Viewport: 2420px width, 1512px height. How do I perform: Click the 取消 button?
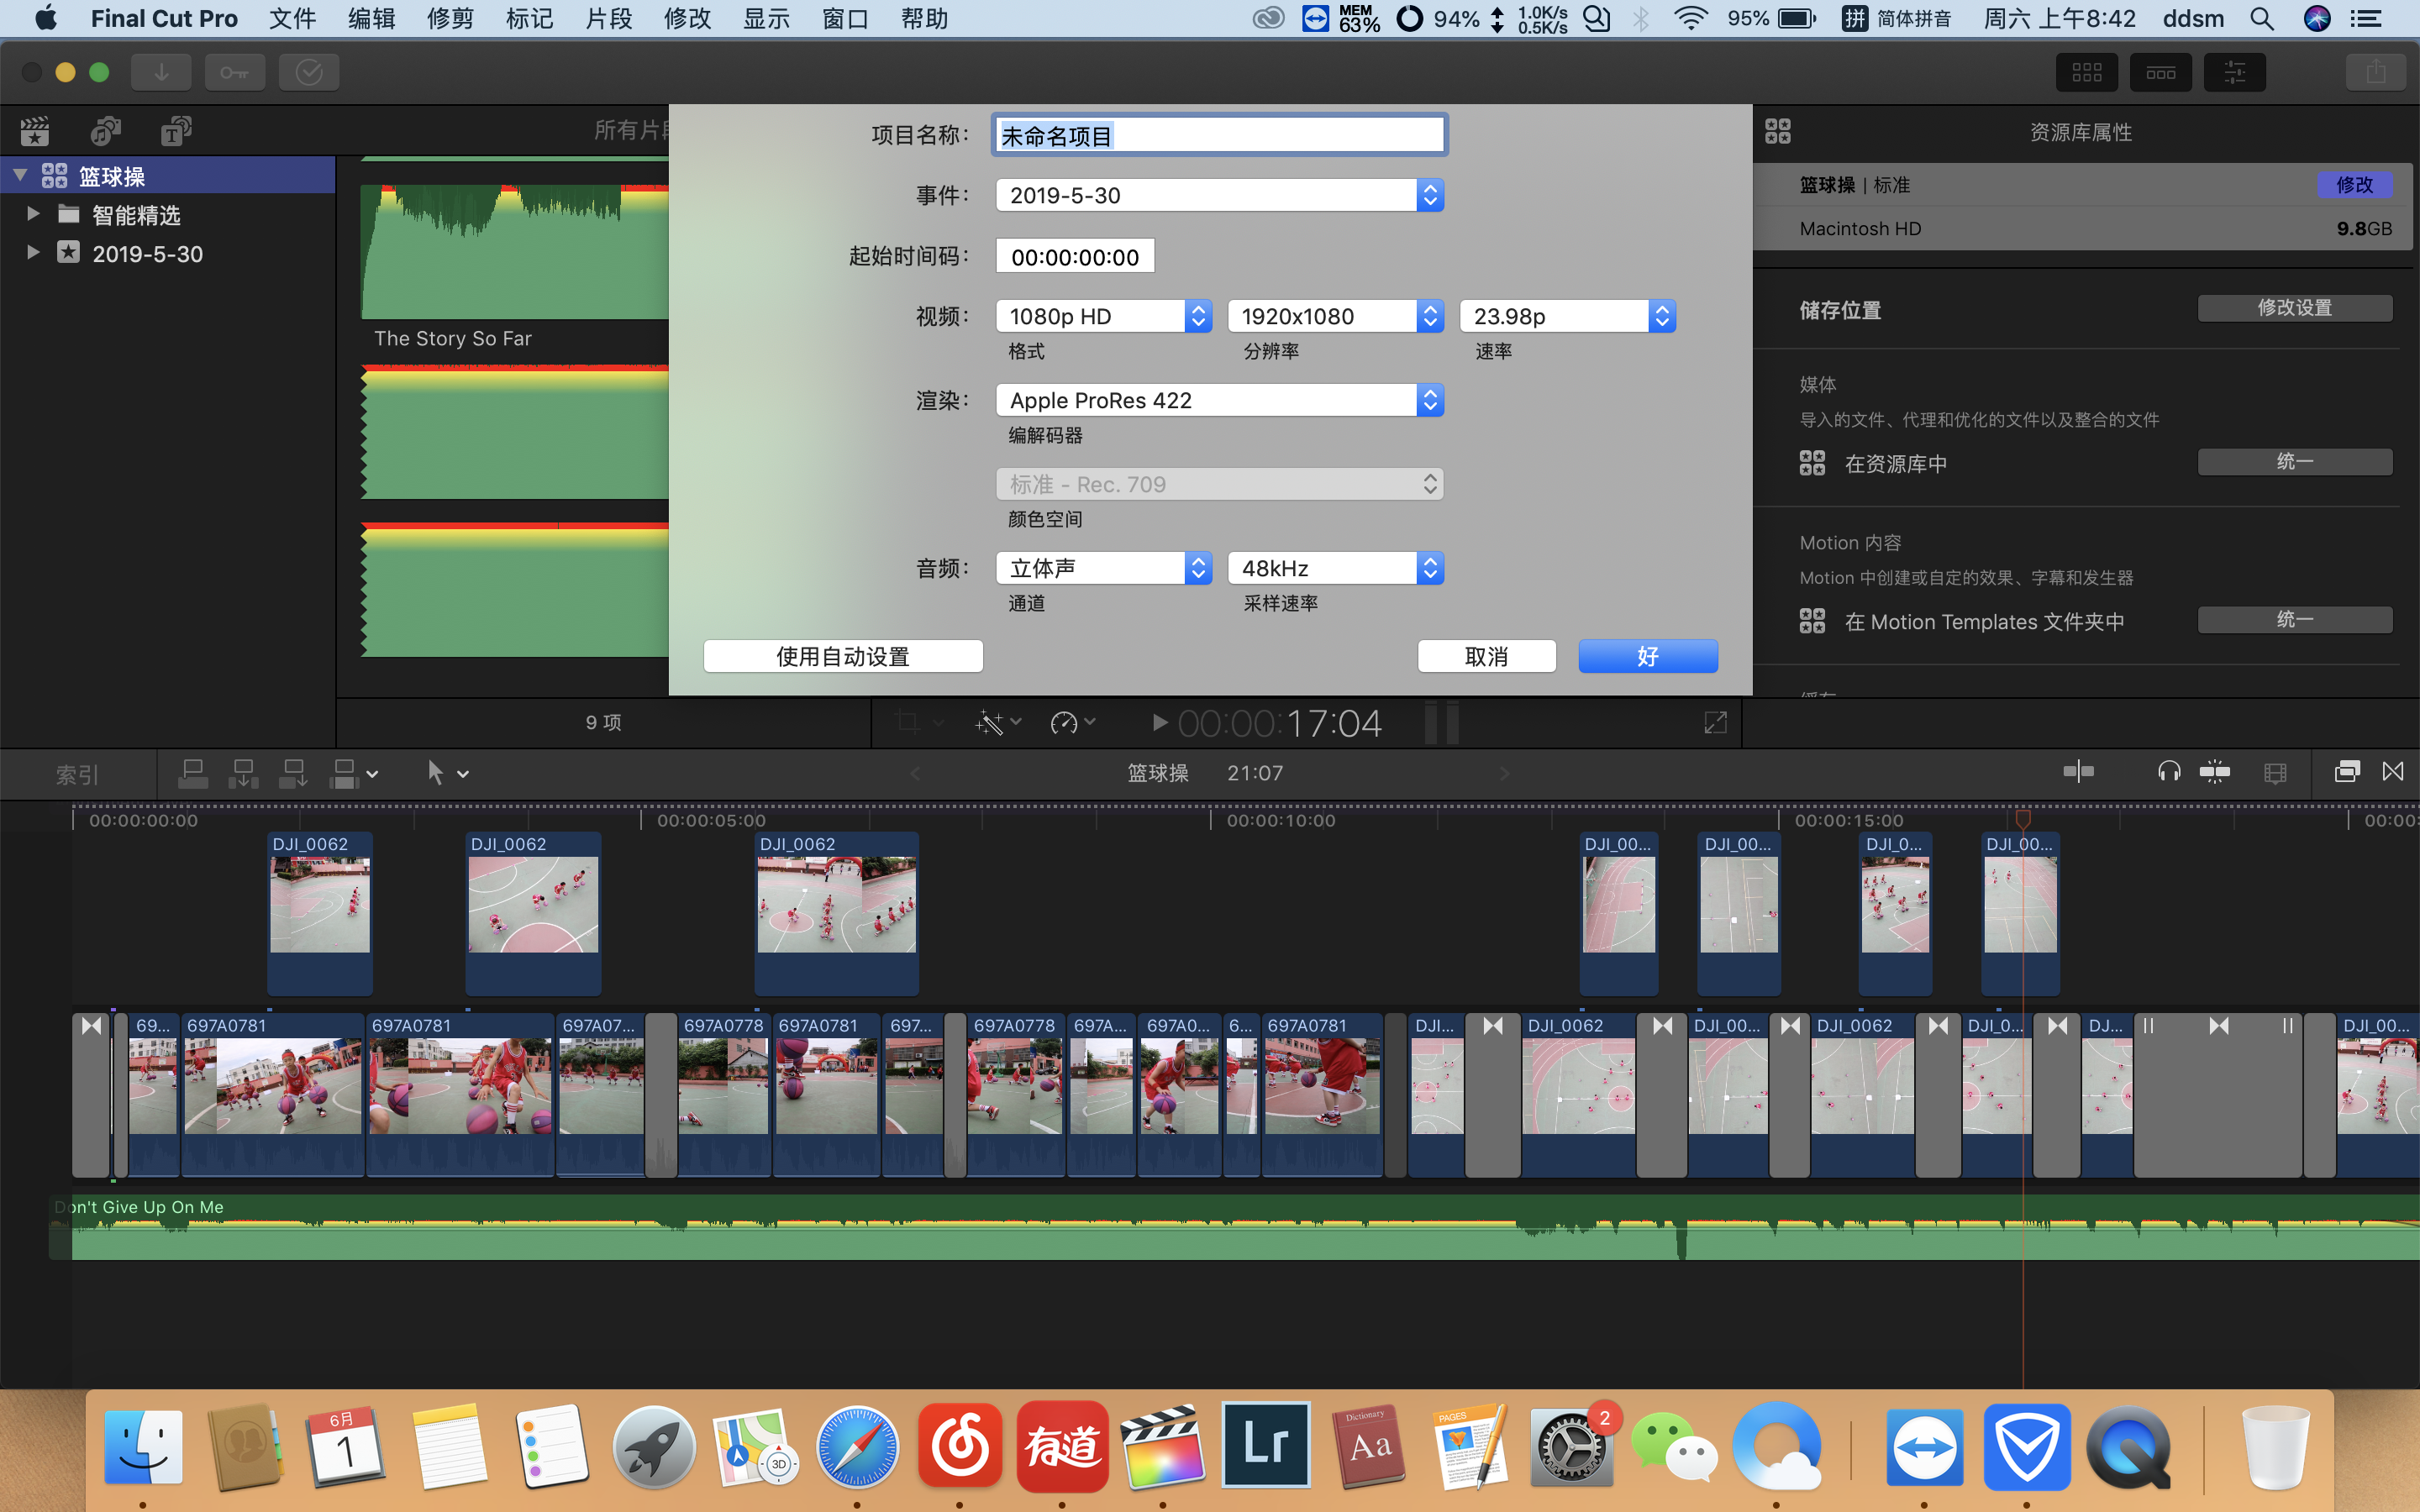(x=1486, y=656)
